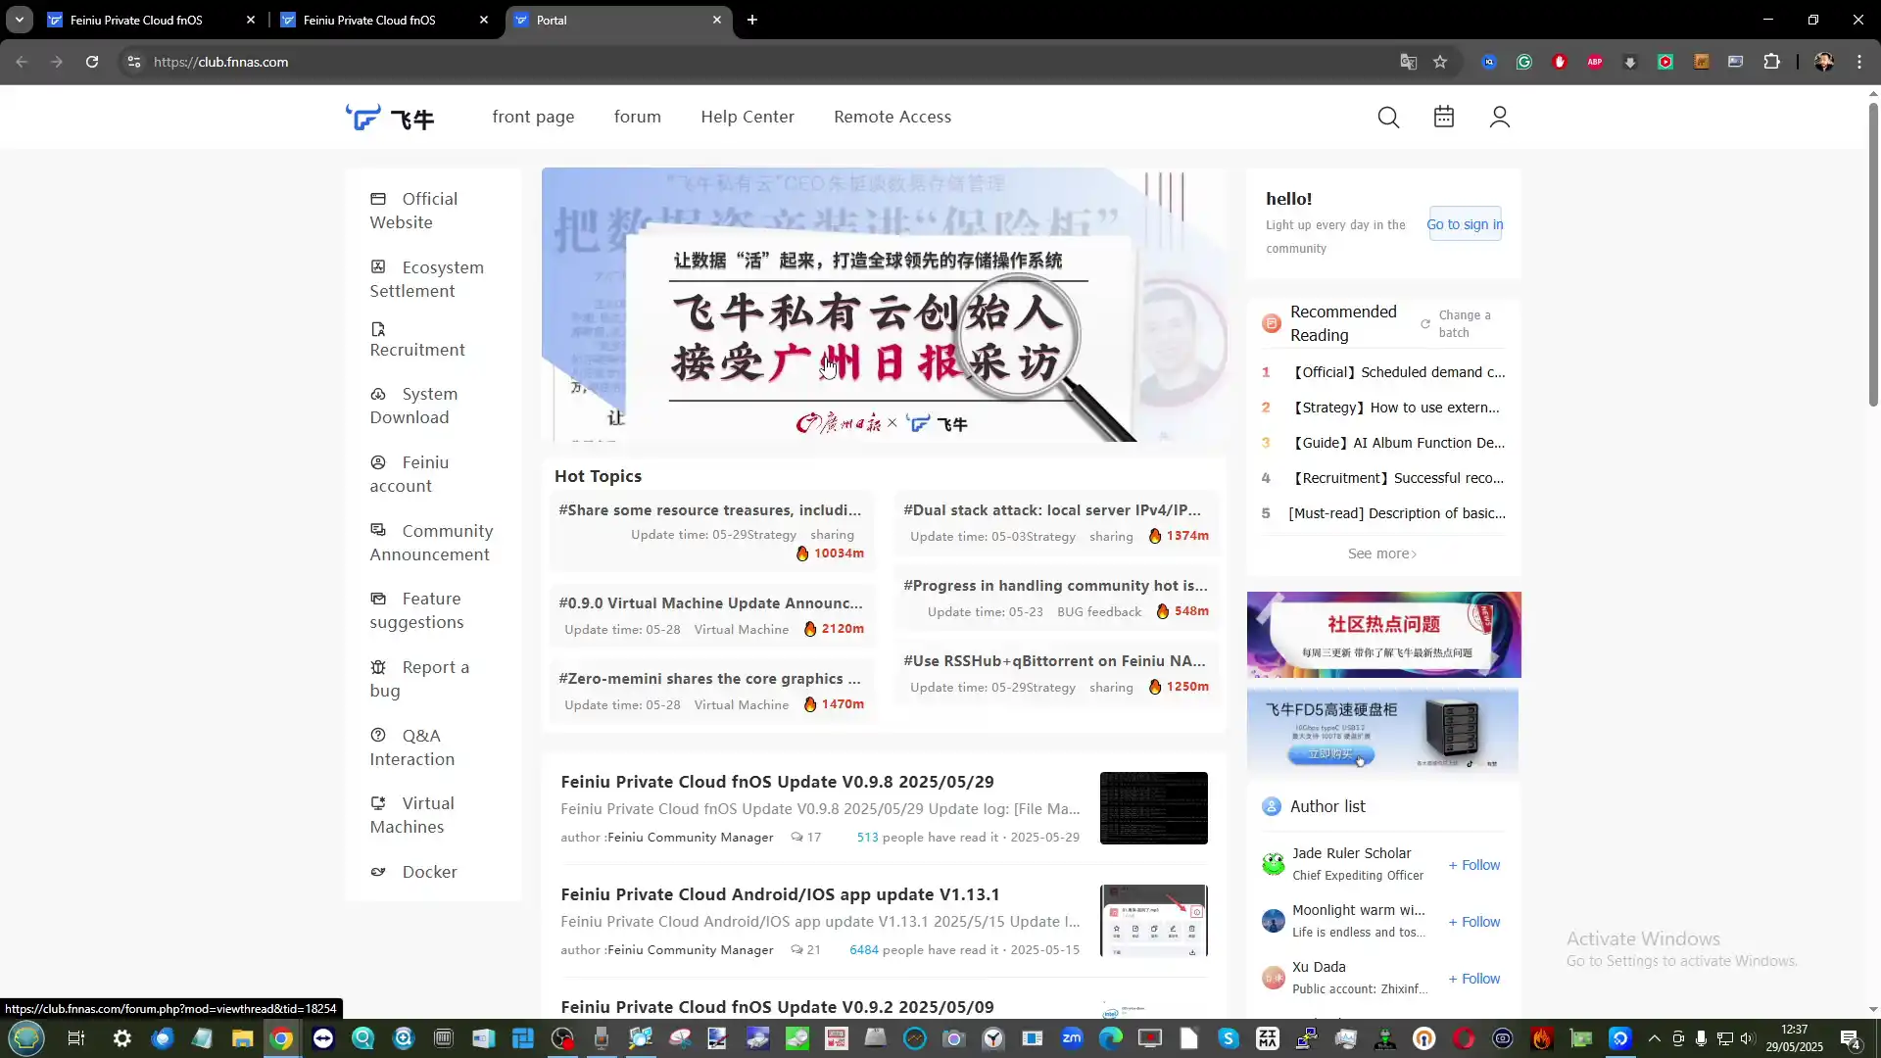1881x1058 pixels.
Task: Open Zero-memini core graphics topic
Action: [x=710, y=679]
